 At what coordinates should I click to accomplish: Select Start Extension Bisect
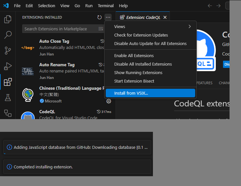point(151,81)
